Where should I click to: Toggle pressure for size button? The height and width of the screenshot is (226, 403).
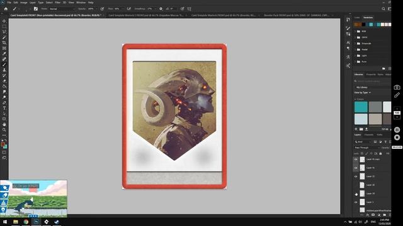click(x=182, y=9)
